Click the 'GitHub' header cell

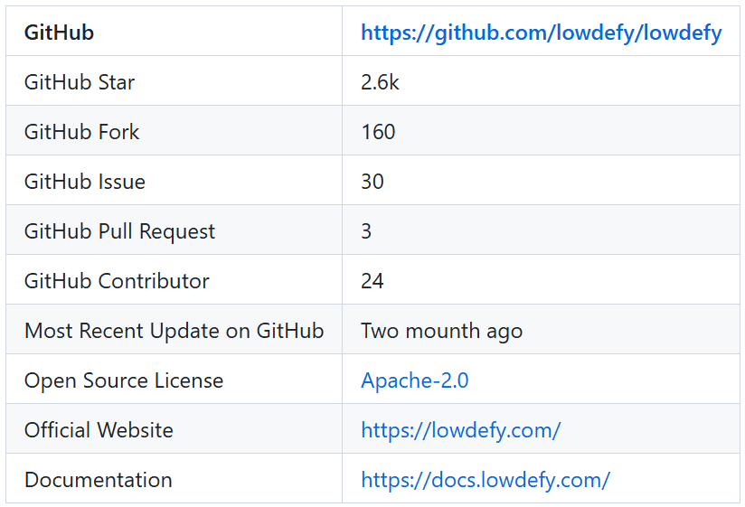pos(59,33)
